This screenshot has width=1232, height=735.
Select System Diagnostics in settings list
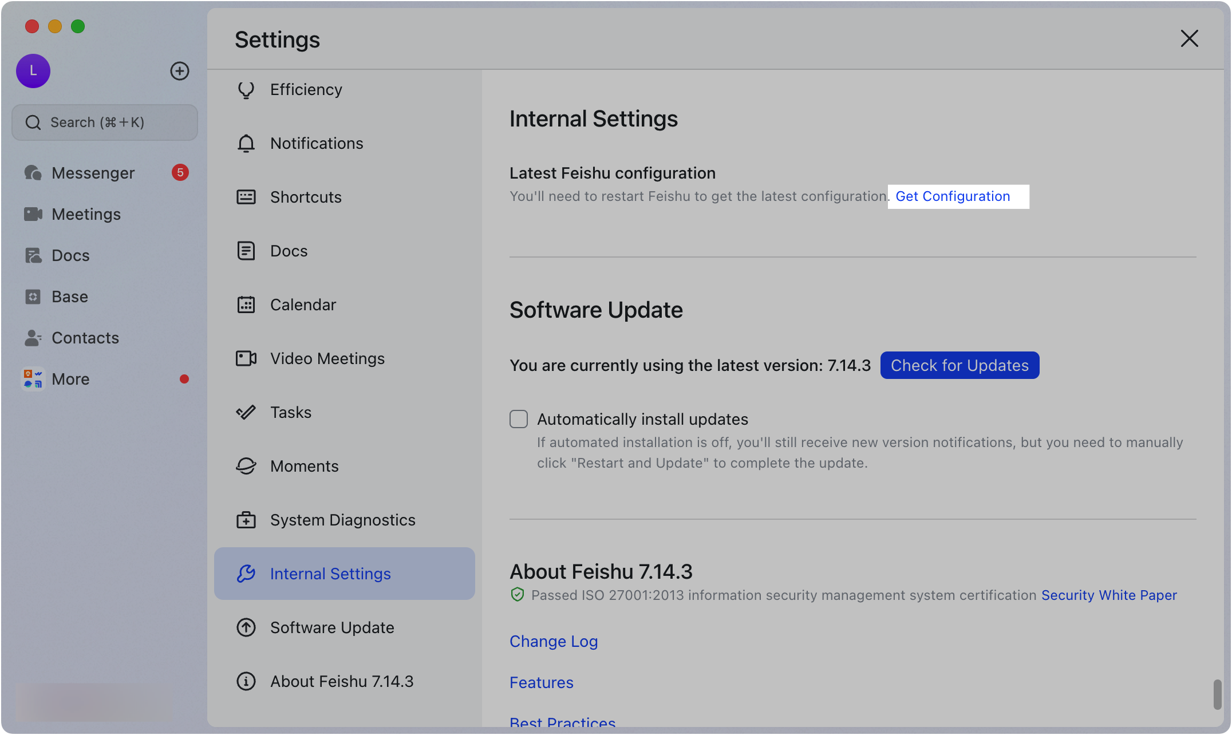click(x=345, y=520)
